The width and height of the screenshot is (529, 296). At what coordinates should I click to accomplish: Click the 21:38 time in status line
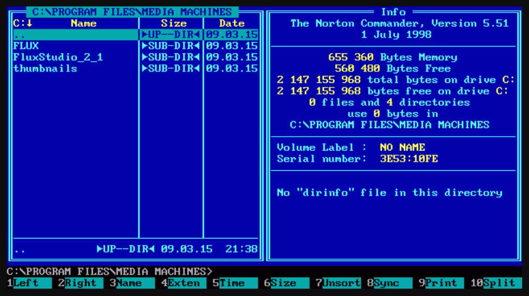click(x=241, y=249)
